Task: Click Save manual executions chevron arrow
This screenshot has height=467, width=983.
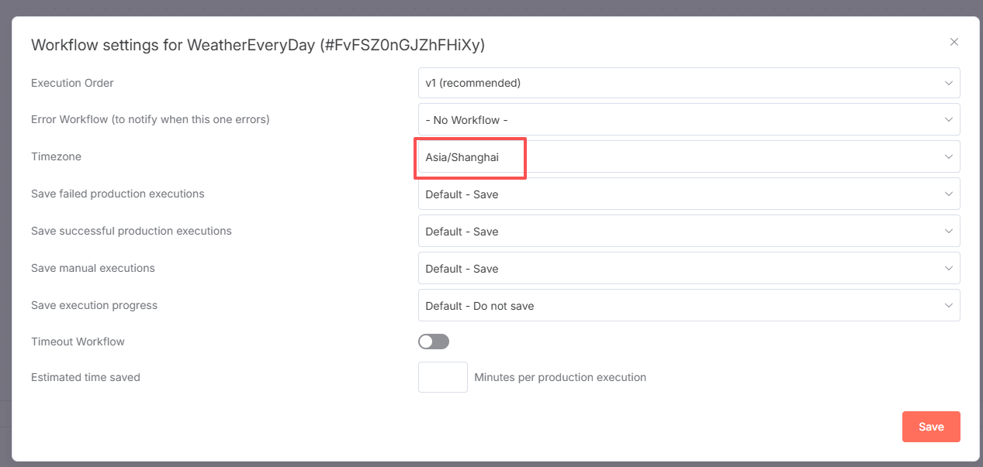Action: (948, 269)
